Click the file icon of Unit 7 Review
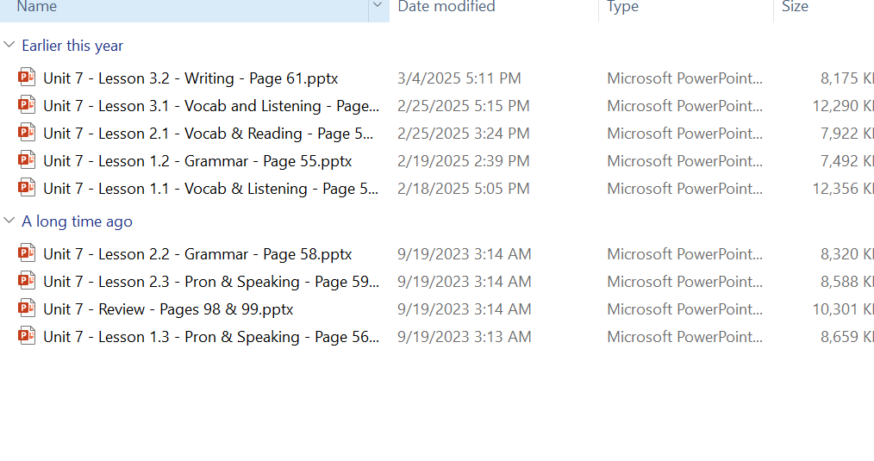 click(x=27, y=308)
